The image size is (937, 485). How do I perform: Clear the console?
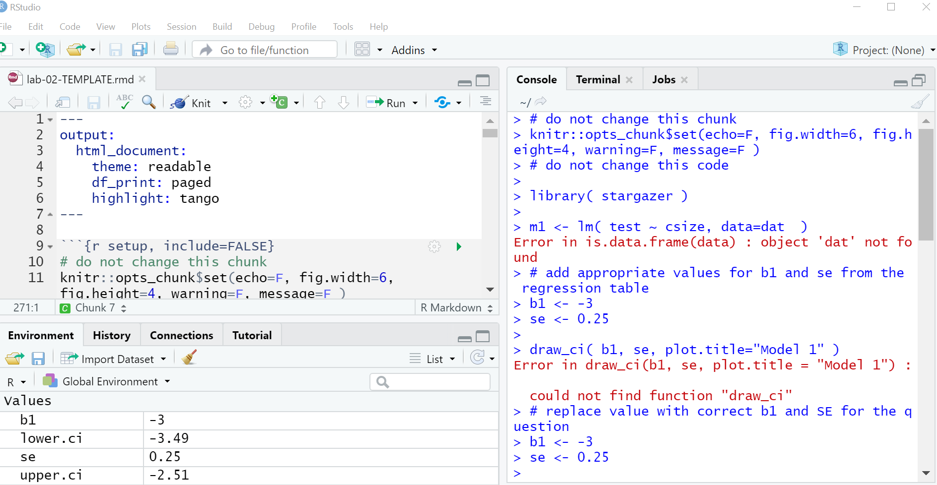[920, 101]
